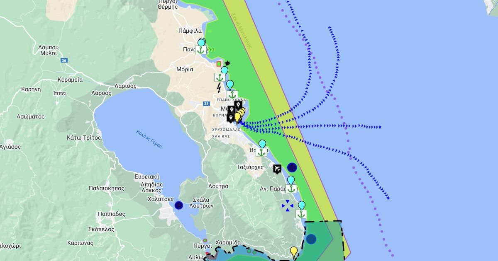Click the anchor icon near Panagiouda

tap(201, 50)
